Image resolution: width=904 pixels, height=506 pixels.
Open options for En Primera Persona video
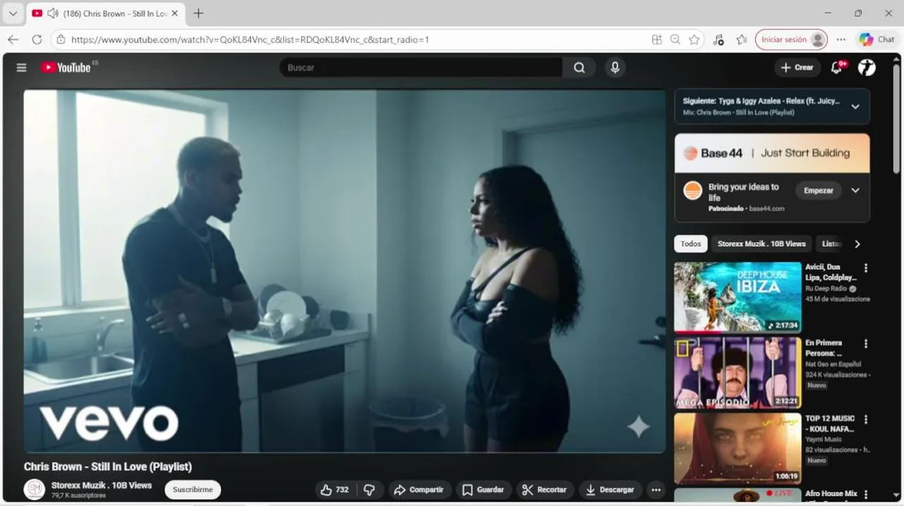pyautogui.click(x=866, y=344)
